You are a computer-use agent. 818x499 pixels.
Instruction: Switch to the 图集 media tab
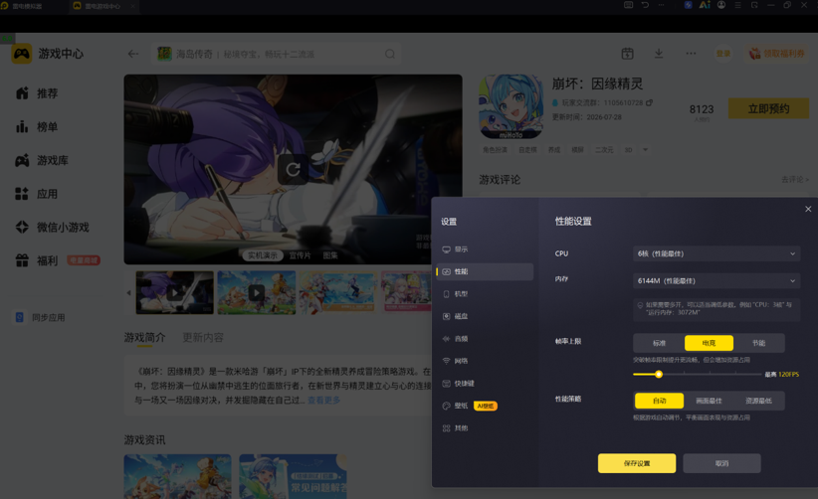click(330, 255)
